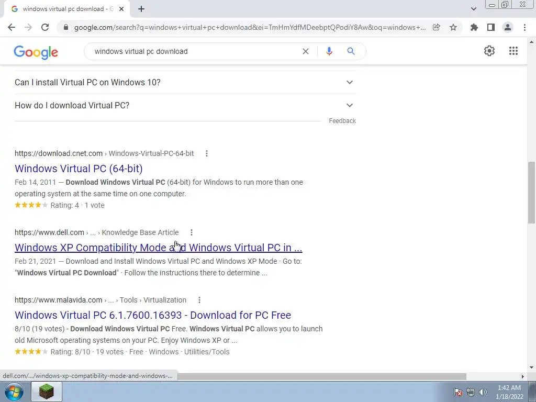Open the Chrome profile avatar
The image size is (536, 402).
coord(508,27)
